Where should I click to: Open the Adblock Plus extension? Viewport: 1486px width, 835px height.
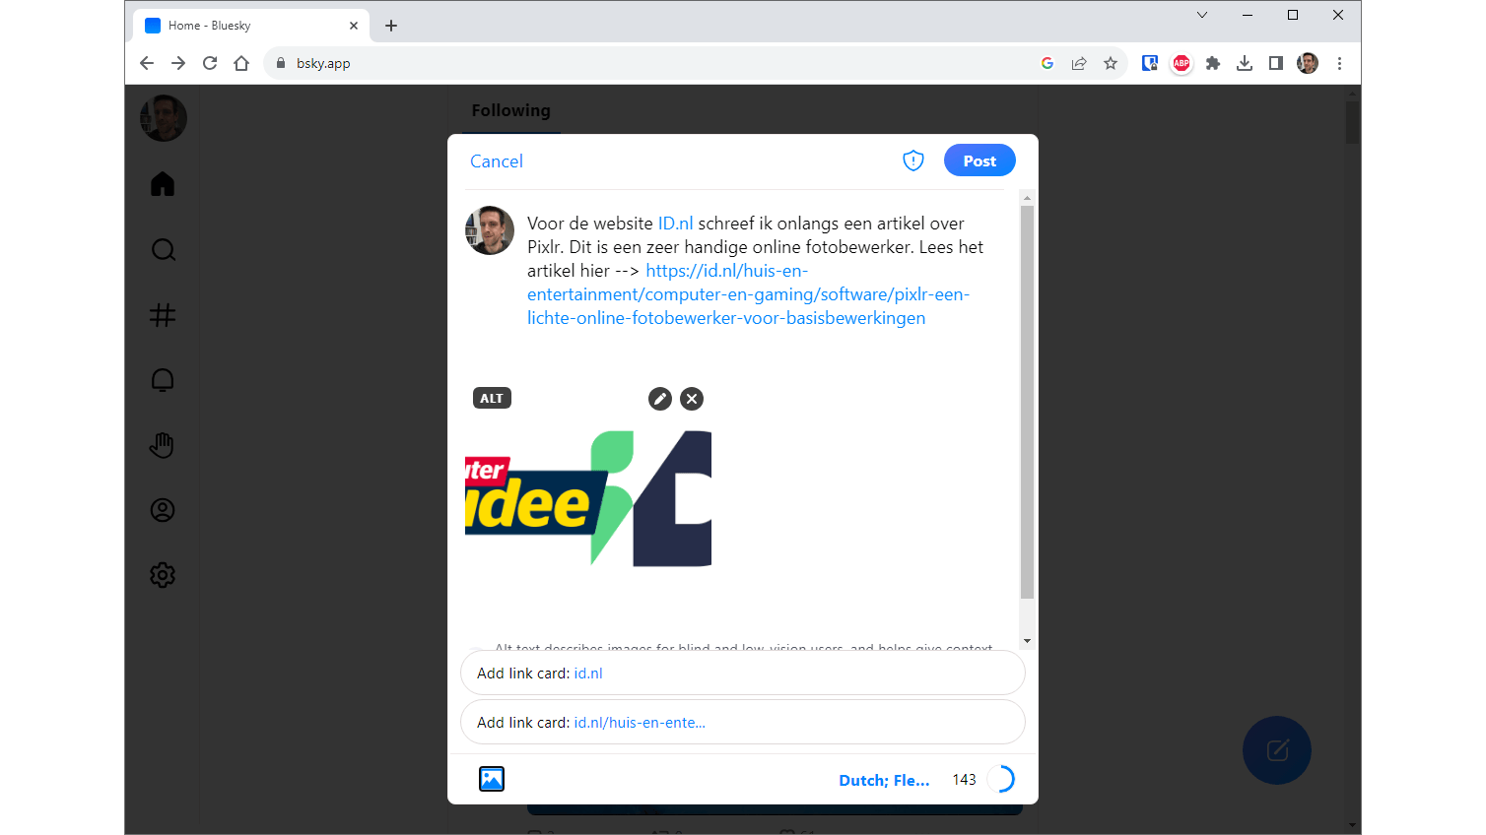click(1182, 63)
